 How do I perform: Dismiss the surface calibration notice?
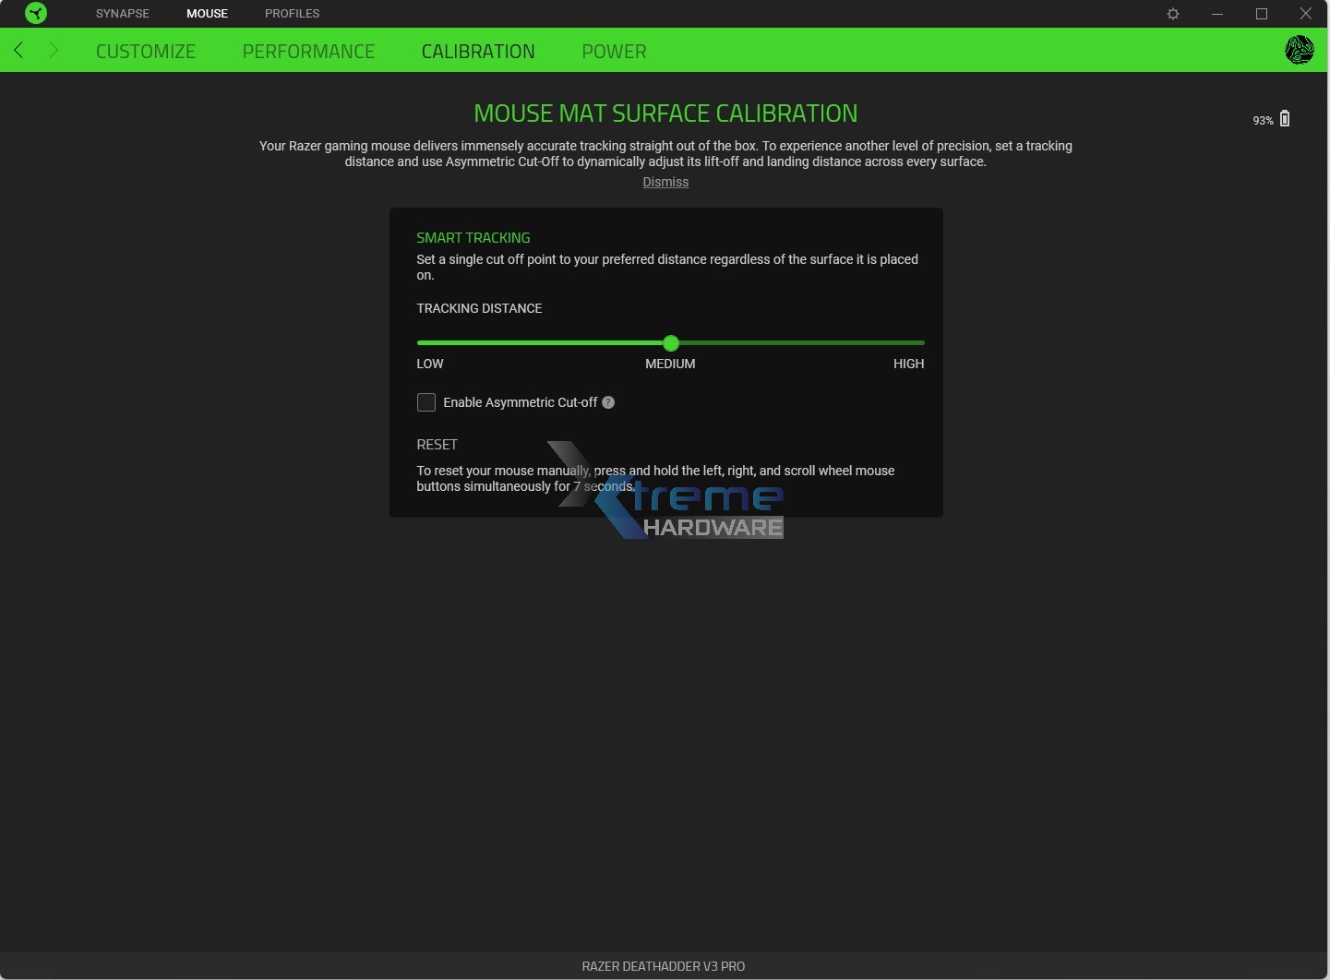(x=665, y=182)
